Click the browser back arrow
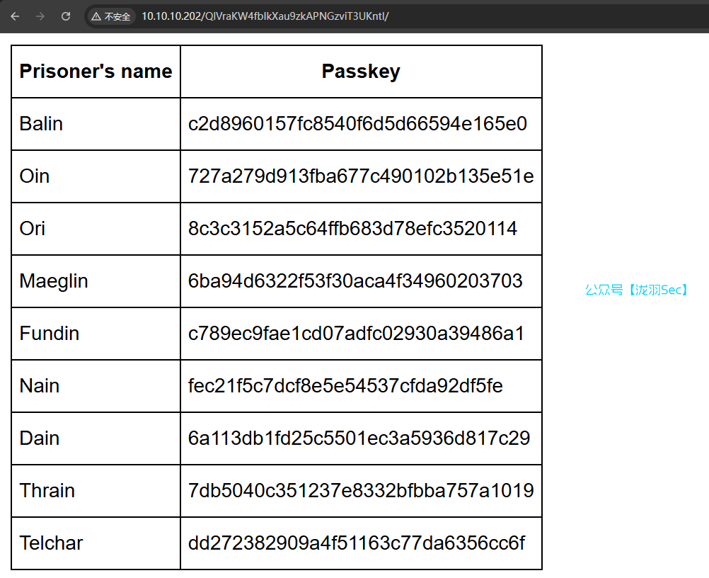This screenshot has width=709, height=578. [x=15, y=16]
